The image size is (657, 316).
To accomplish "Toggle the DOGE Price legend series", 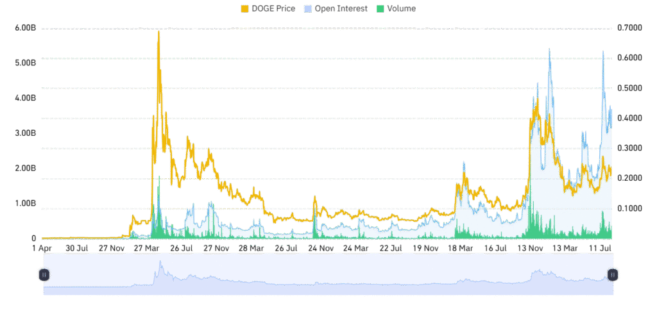I will [x=268, y=8].
